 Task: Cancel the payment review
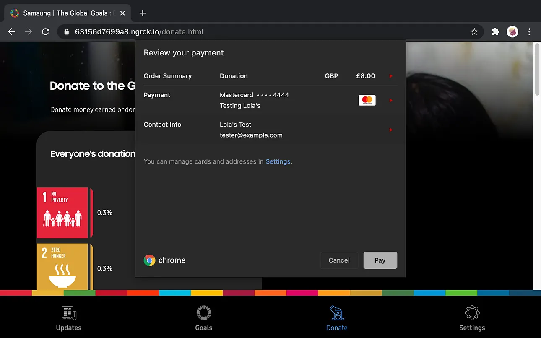[x=339, y=260]
